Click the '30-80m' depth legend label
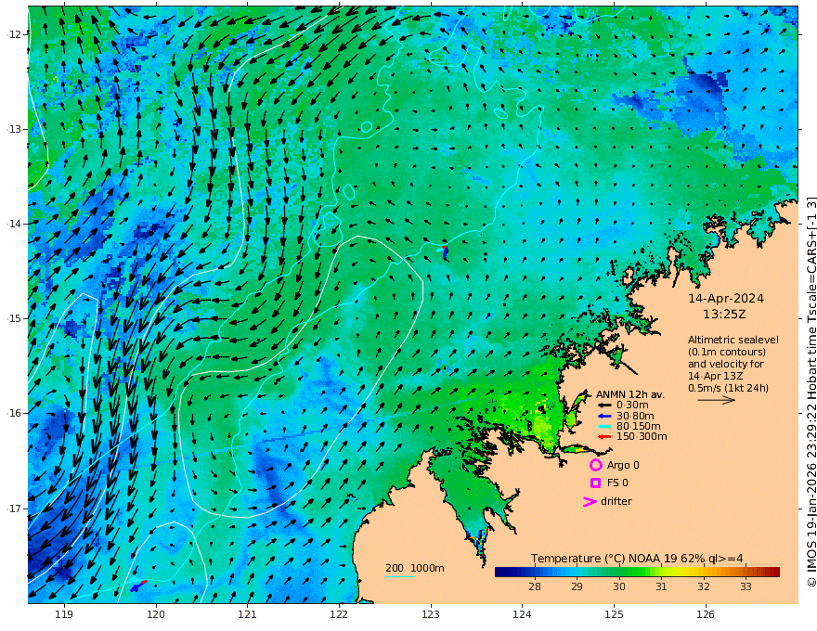Viewport: 817px width, 631px height. coord(635,416)
